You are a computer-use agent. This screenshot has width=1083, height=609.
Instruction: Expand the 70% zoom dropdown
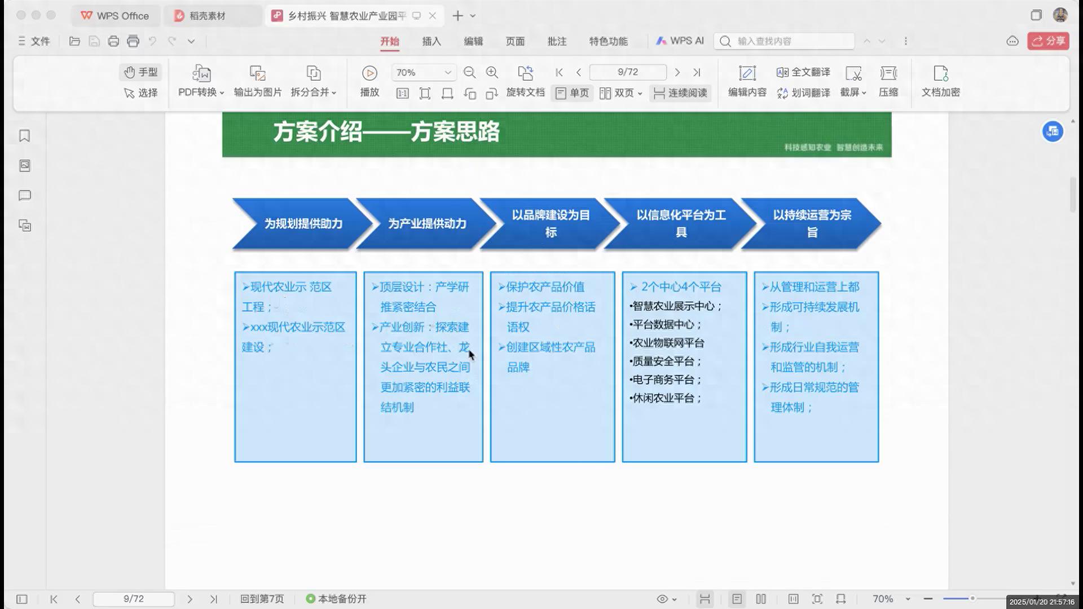point(447,73)
